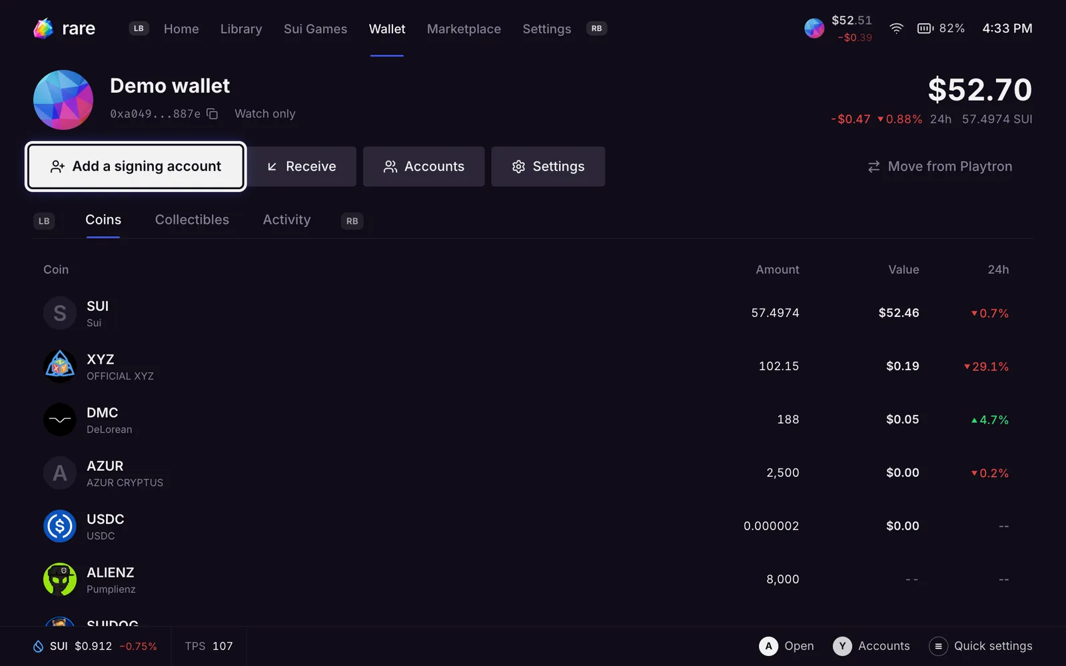Click the RB bumper badge next to Settings
1066x666 pixels.
(x=597, y=29)
